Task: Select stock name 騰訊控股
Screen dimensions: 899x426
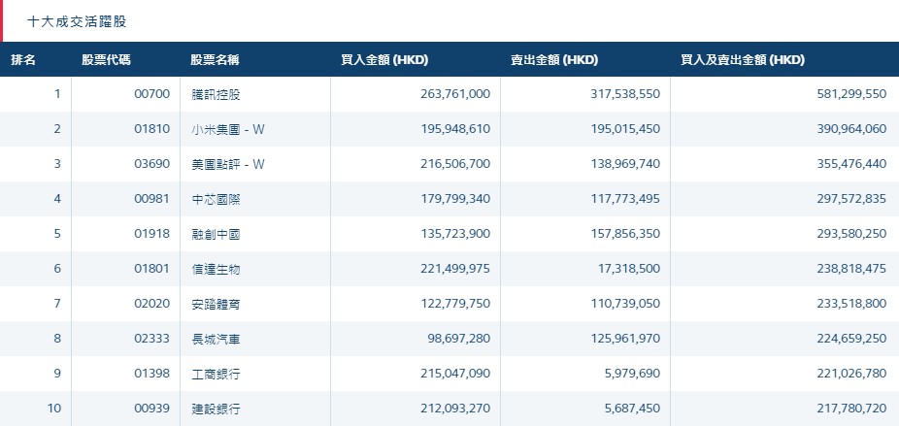Action: [216, 94]
